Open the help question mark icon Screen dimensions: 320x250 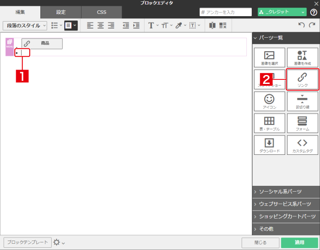tap(313, 12)
